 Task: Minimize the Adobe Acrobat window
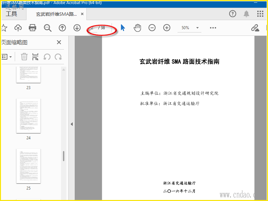[x=256, y=3]
